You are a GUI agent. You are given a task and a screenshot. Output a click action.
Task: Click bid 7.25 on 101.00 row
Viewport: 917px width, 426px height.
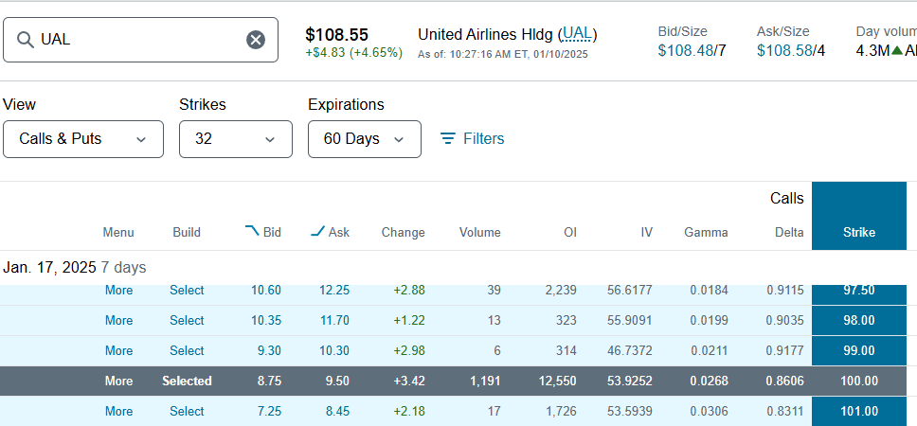pyautogui.click(x=269, y=412)
